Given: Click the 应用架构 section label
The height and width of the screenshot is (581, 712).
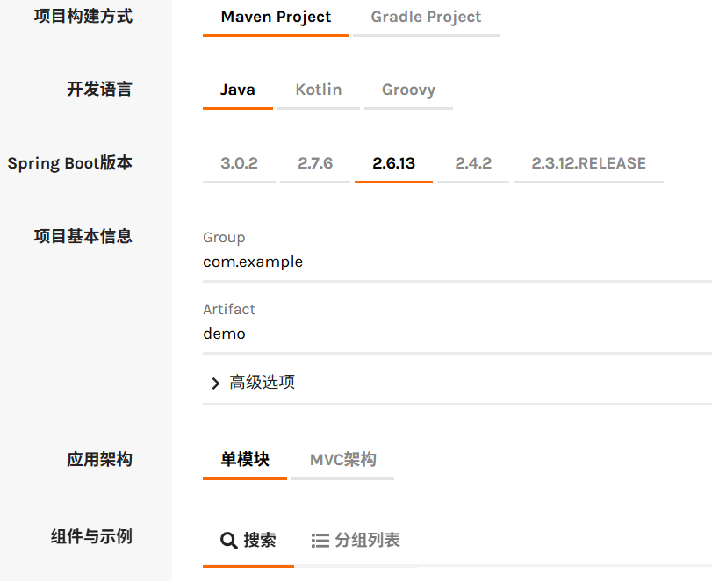Looking at the screenshot, I should pyautogui.click(x=99, y=459).
